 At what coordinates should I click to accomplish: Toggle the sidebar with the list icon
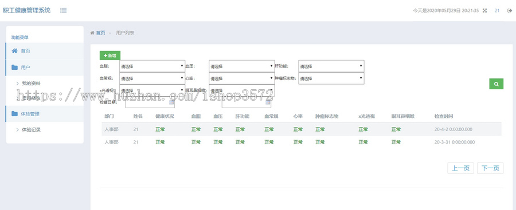[x=64, y=10]
